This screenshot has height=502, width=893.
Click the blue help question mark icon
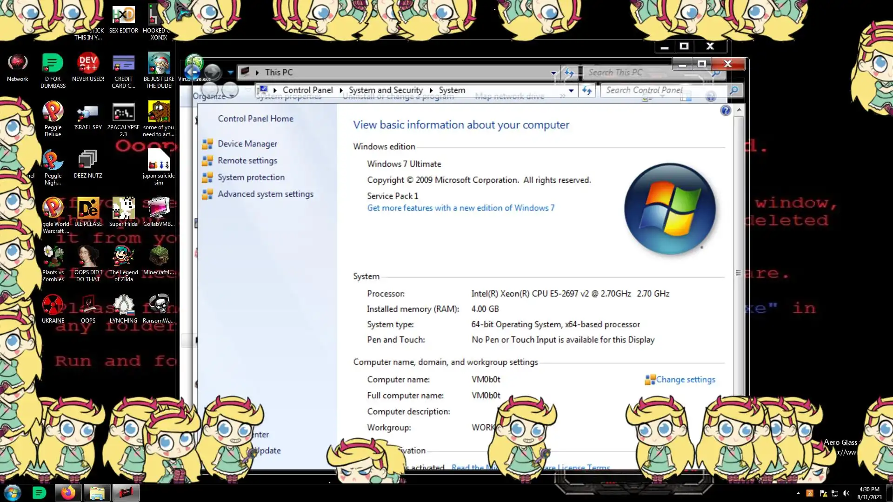725,111
